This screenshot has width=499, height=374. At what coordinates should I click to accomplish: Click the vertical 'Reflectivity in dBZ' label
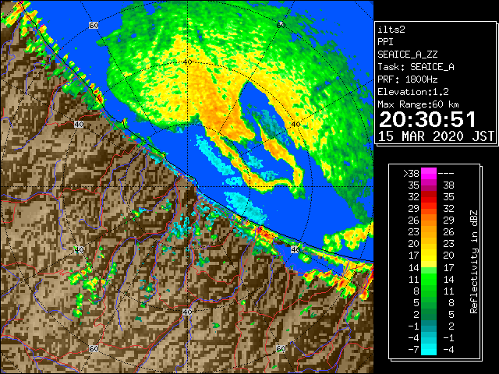[474, 262]
